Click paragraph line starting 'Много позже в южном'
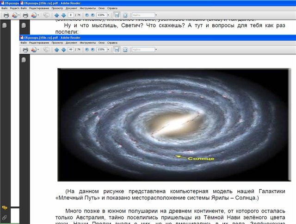Viewport: 296px width, 224px height. click(x=175, y=211)
